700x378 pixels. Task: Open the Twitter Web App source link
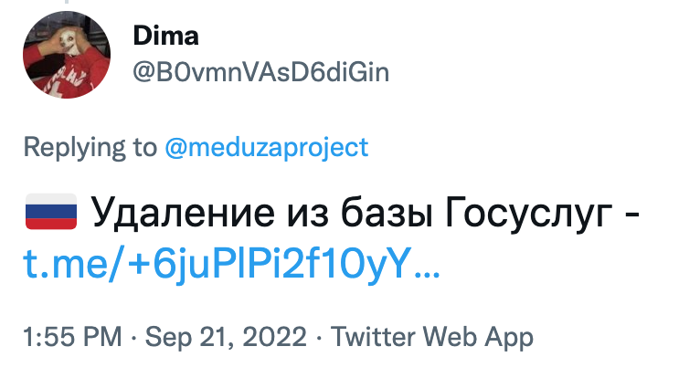coord(431,337)
